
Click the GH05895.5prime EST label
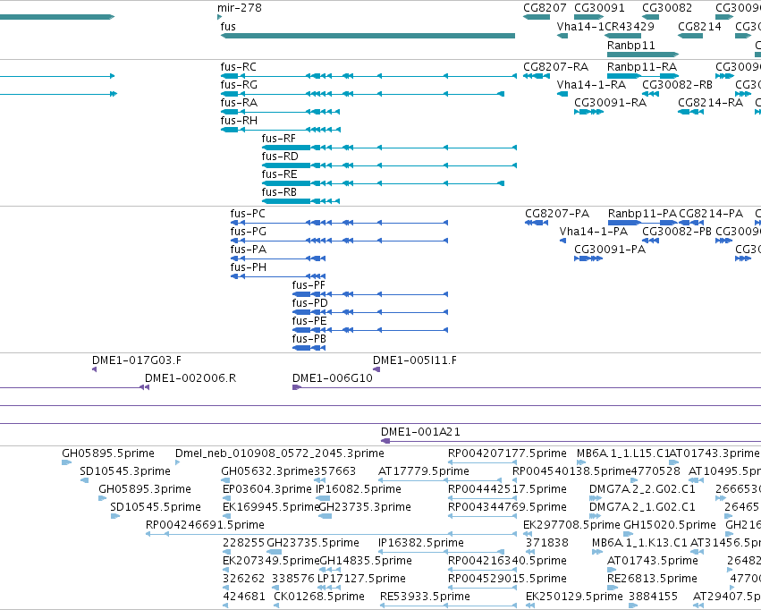tap(108, 453)
